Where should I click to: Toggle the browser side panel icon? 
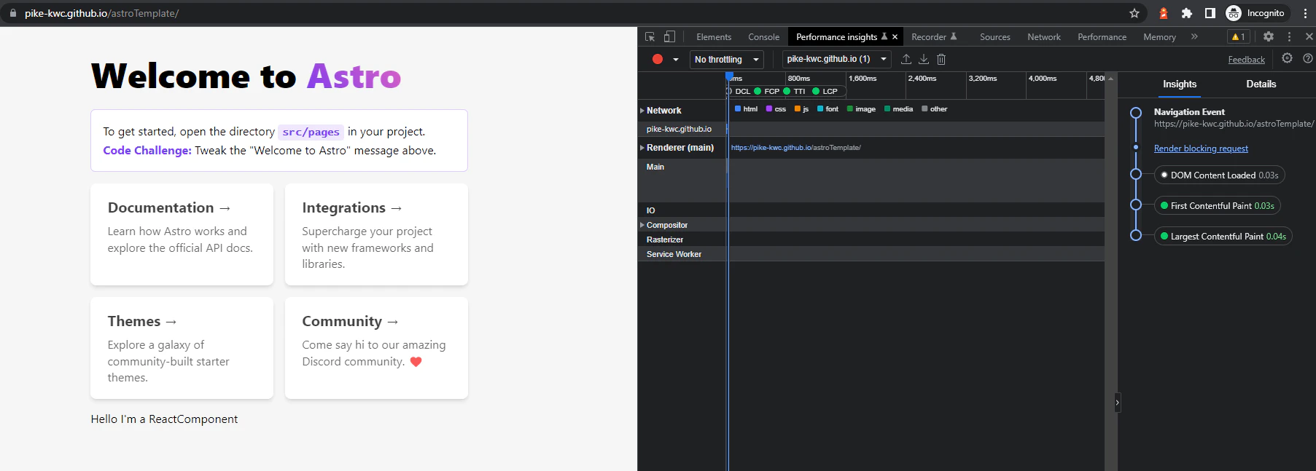click(x=1210, y=13)
